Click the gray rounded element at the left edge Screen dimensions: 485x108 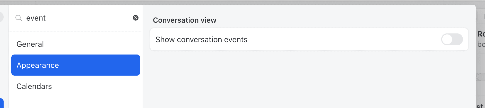[1, 17]
